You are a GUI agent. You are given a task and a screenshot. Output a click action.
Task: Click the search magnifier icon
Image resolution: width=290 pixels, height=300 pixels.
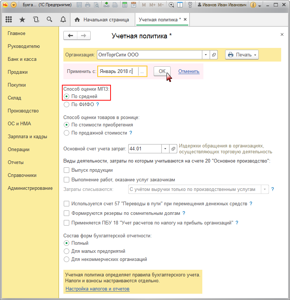[49, 20]
